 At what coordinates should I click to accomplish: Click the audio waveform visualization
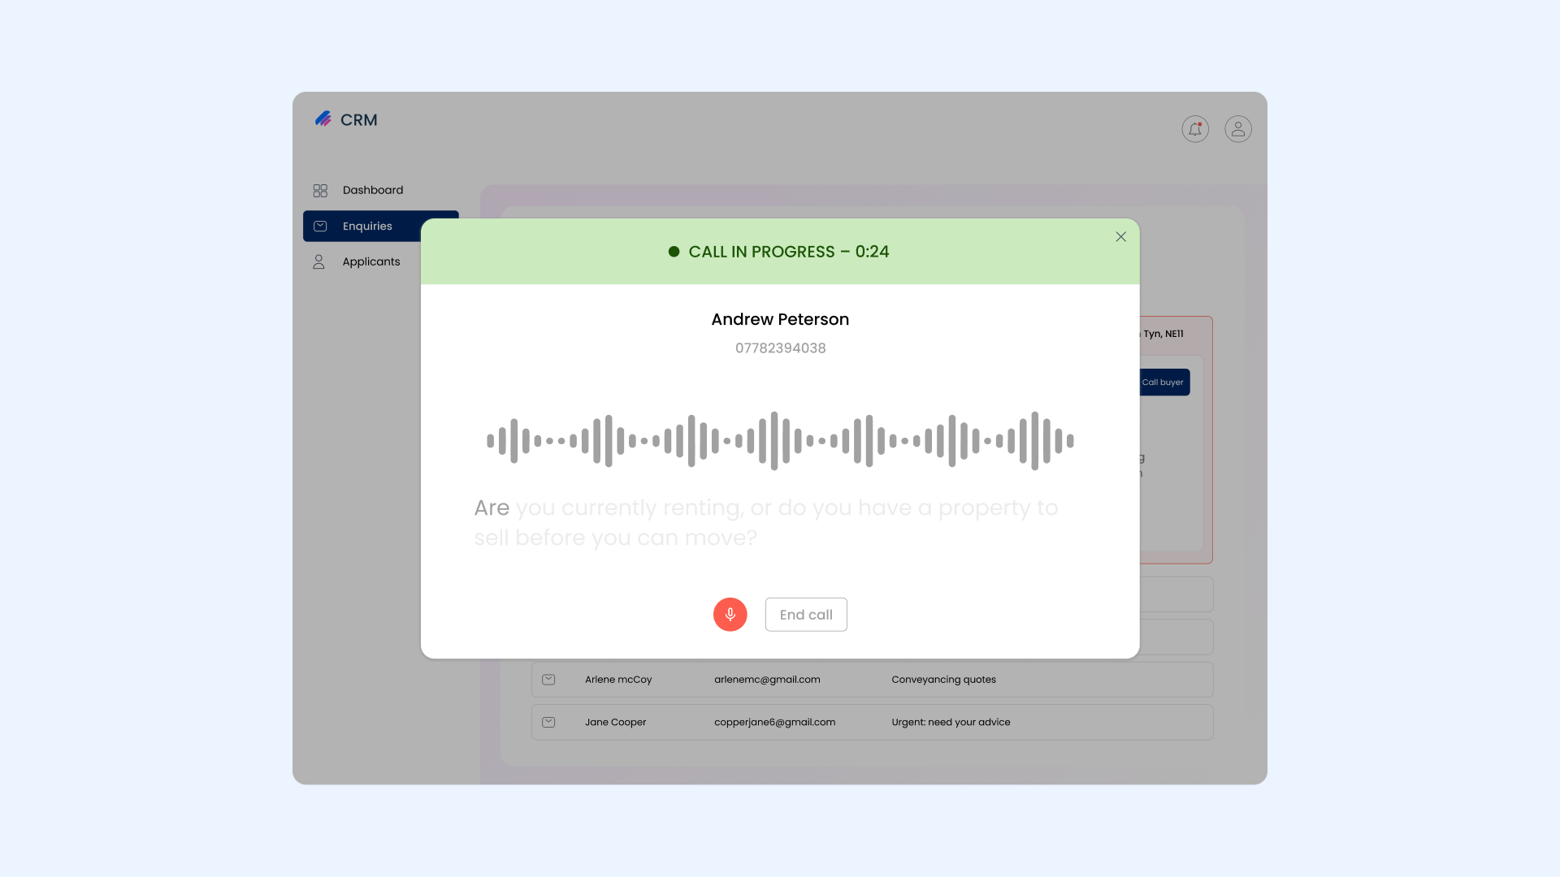click(x=780, y=441)
